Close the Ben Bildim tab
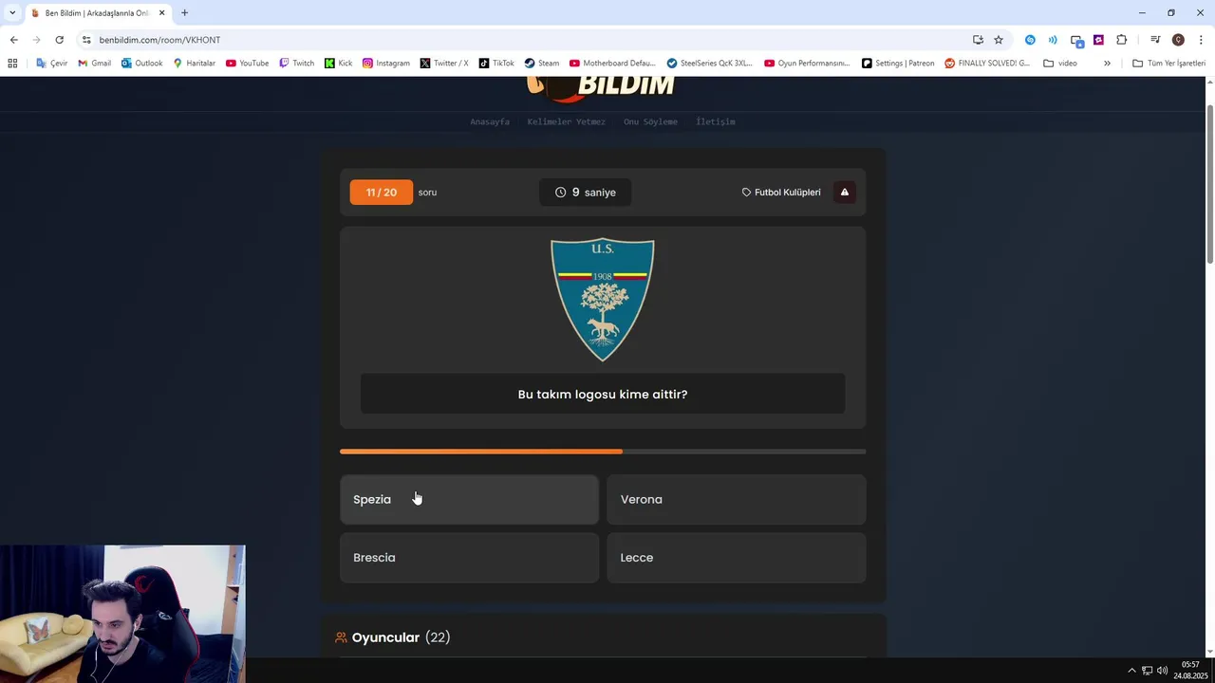 pyautogui.click(x=162, y=12)
